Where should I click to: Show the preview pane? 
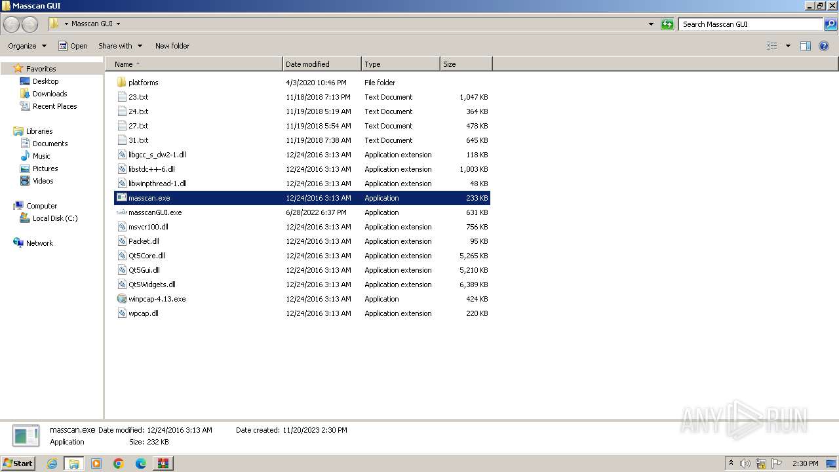pyautogui.click(x=806, y=46)
